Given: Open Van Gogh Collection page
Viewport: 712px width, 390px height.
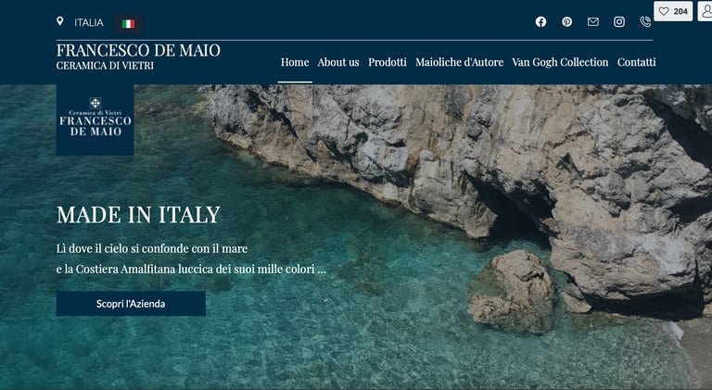Looking at the screenshot, I should [560, 62].
